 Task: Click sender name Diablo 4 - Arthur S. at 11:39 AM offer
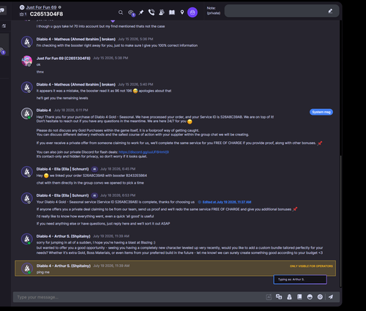coord(64,236)
